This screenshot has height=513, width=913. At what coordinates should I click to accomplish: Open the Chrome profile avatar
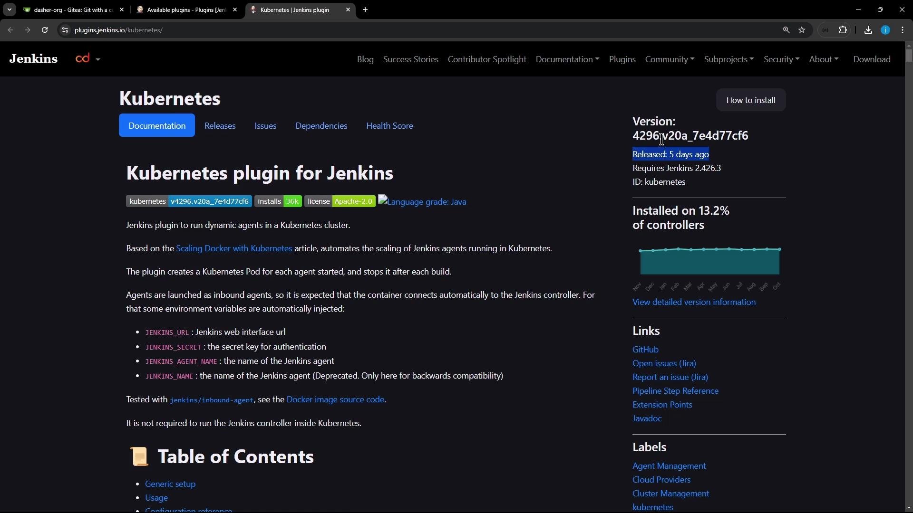click(x=885, y=30)
